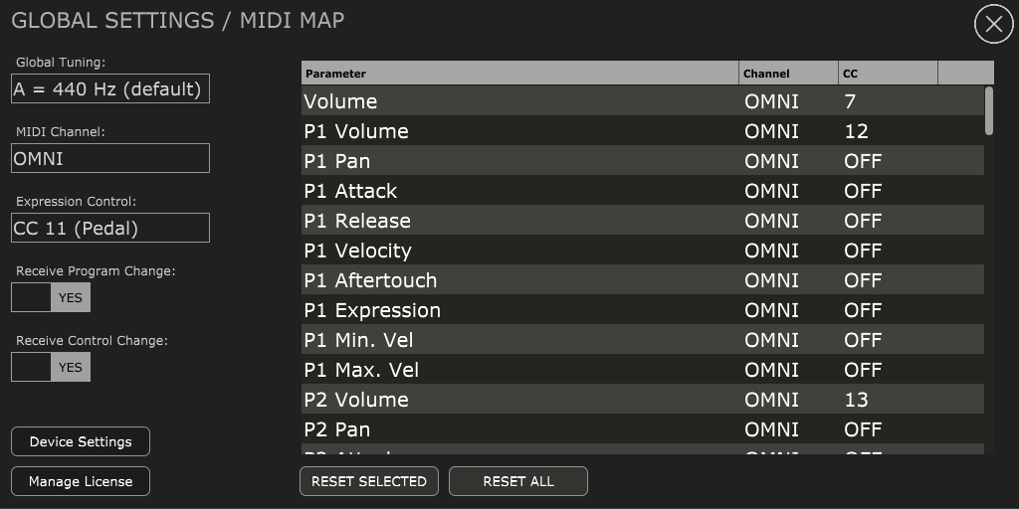This screenshot has width=1019, height=509.
Task: Change the Channel value of P1 Attack
Action: [x=789, y=191]
